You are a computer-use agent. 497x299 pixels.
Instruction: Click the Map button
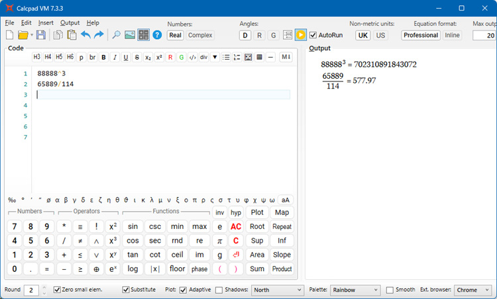click(282, 212)
